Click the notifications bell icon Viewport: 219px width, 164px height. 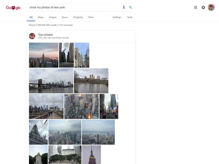pos(203,7)
